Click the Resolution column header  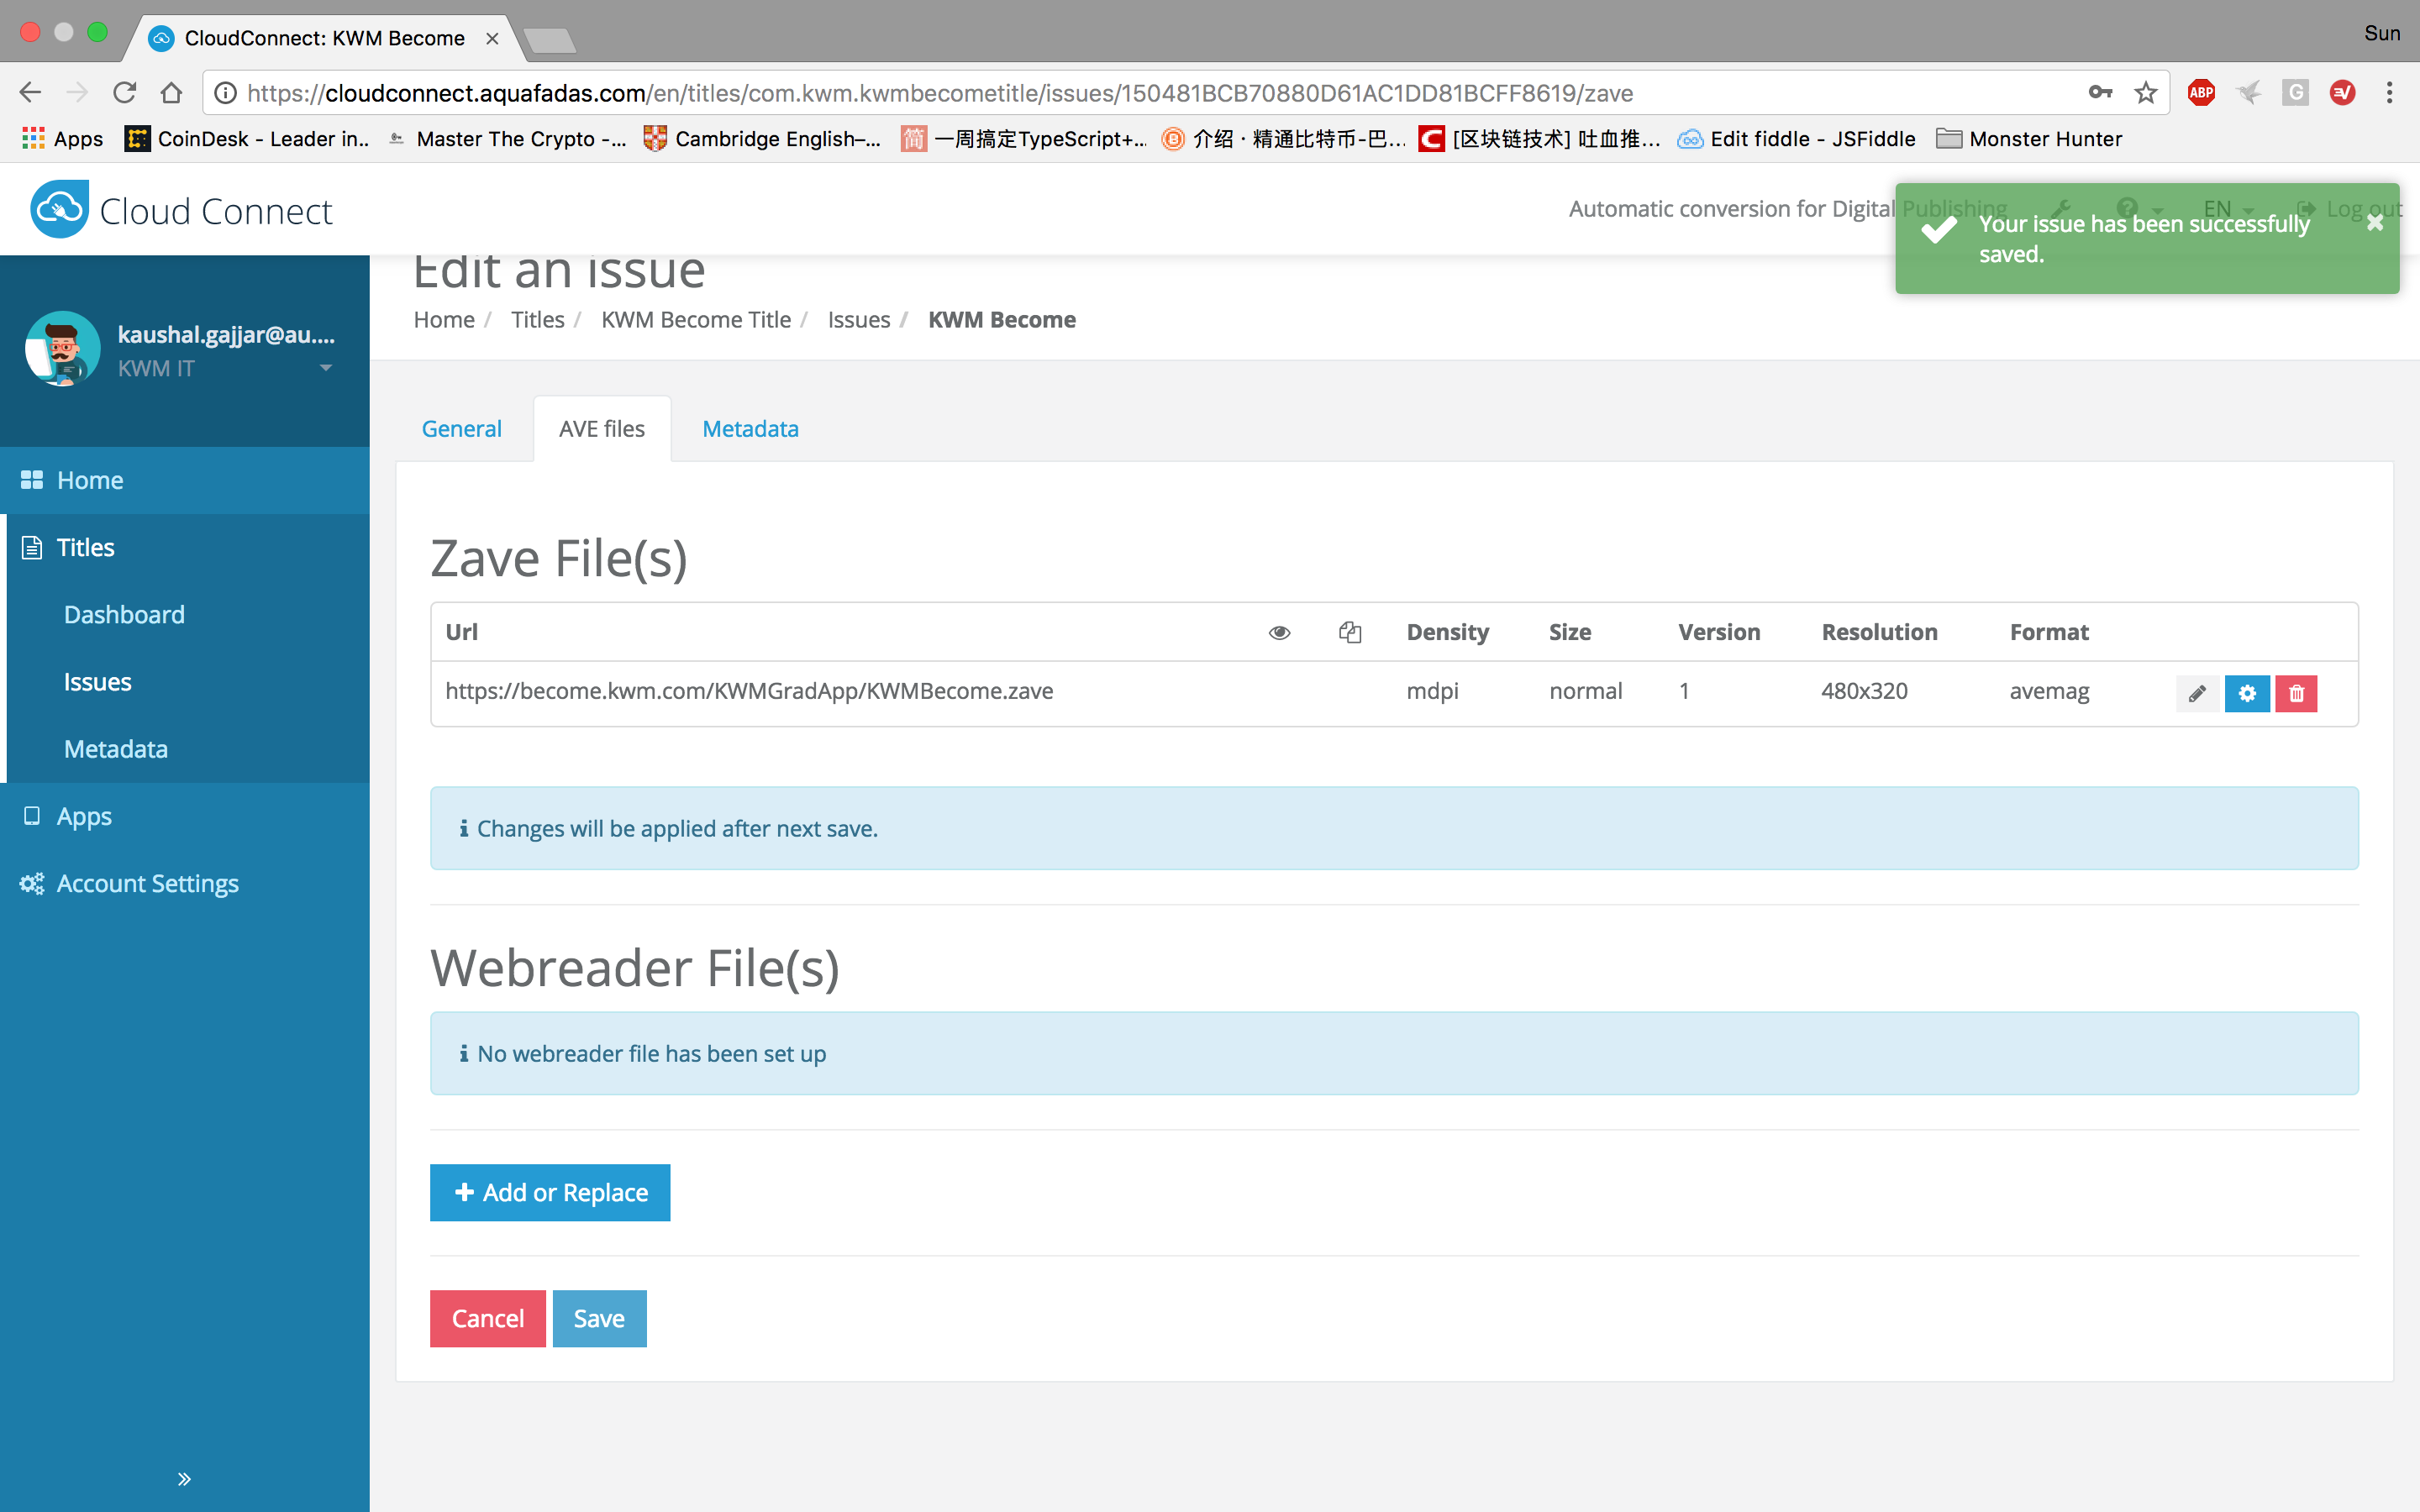click(1879, 632)
